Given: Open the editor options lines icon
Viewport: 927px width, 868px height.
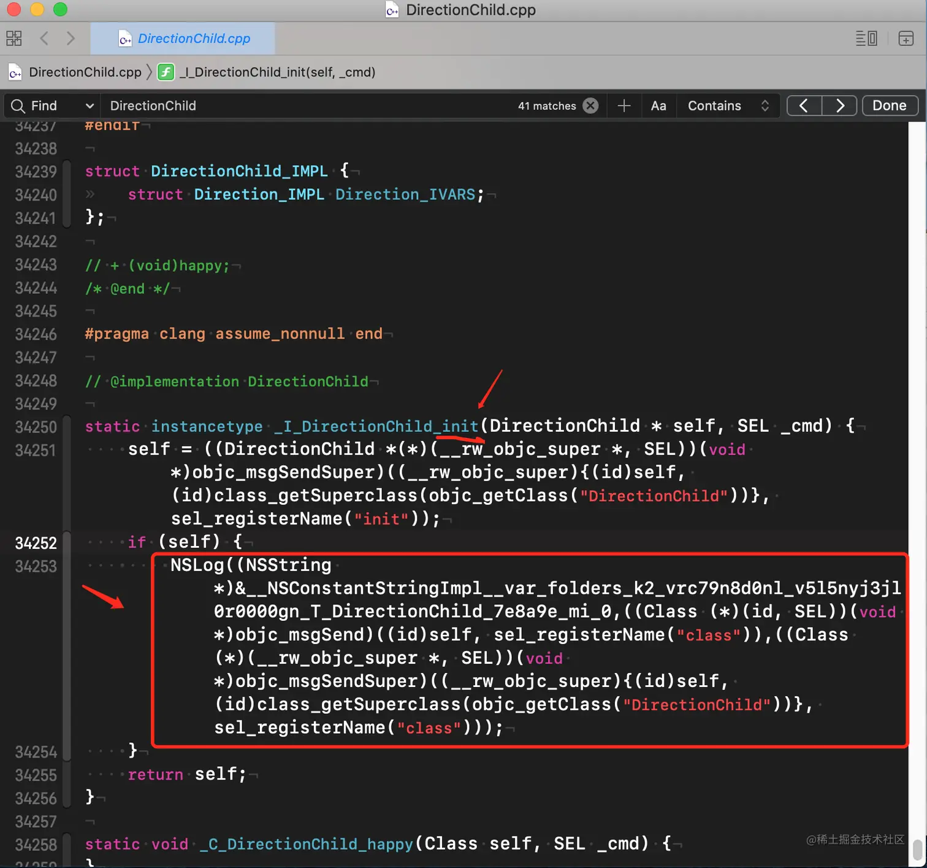Looking at the screenshot, I should pyautogui.click(x=866, y=39).
